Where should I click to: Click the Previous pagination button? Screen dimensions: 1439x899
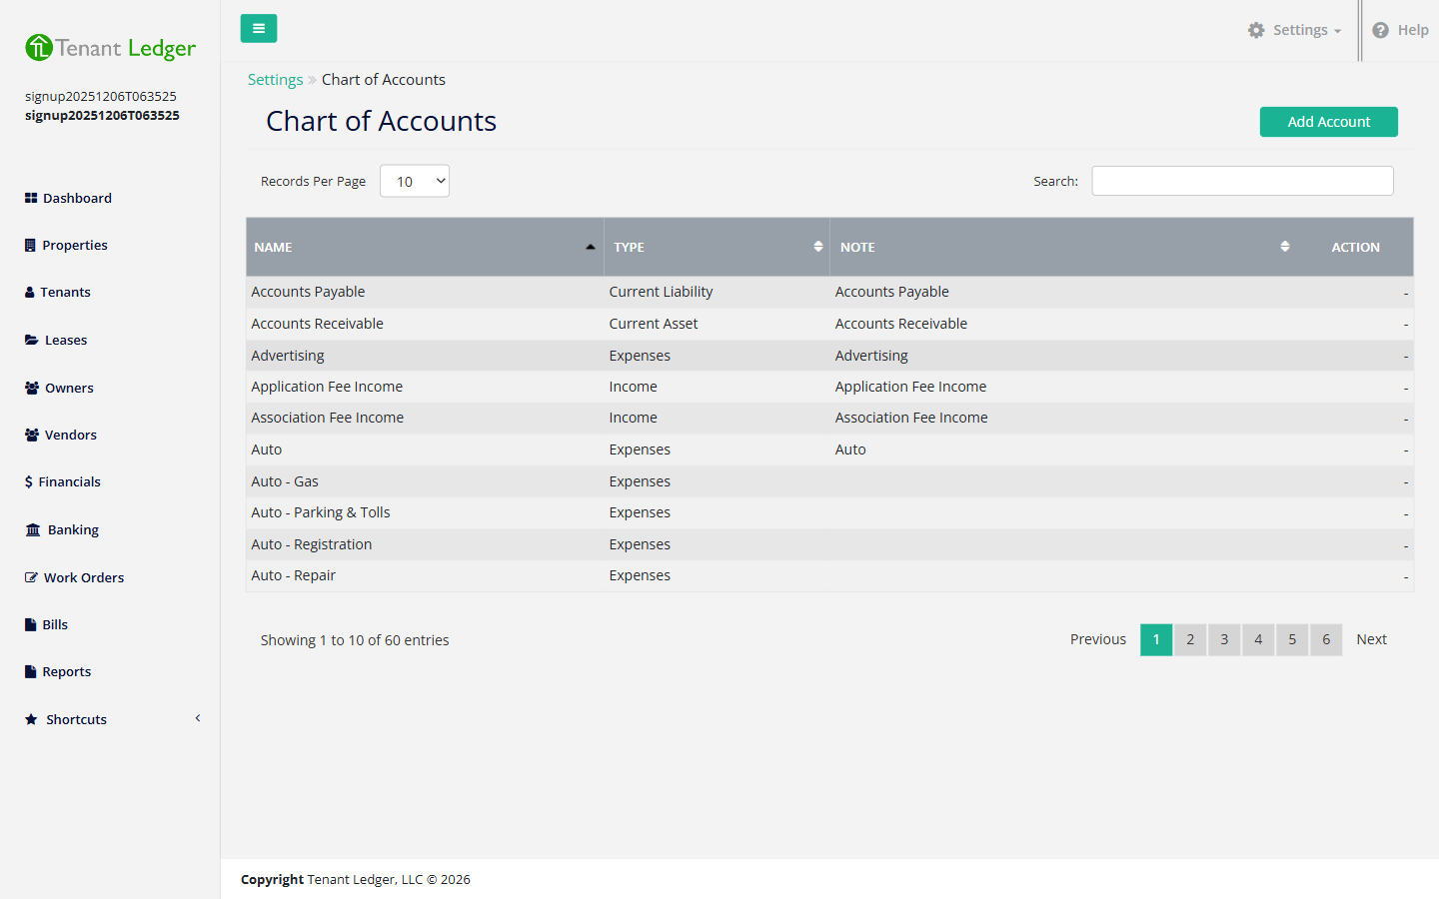click(x=1098, y=639)
